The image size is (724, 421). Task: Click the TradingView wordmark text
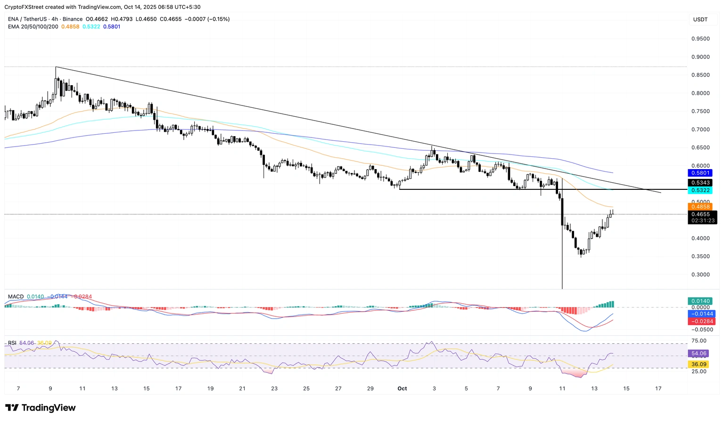tap(49, 407)
